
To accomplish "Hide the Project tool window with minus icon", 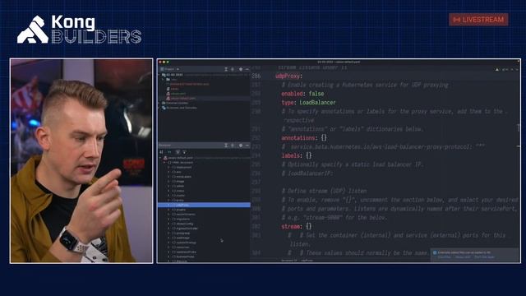I will (x=247, y=69).
